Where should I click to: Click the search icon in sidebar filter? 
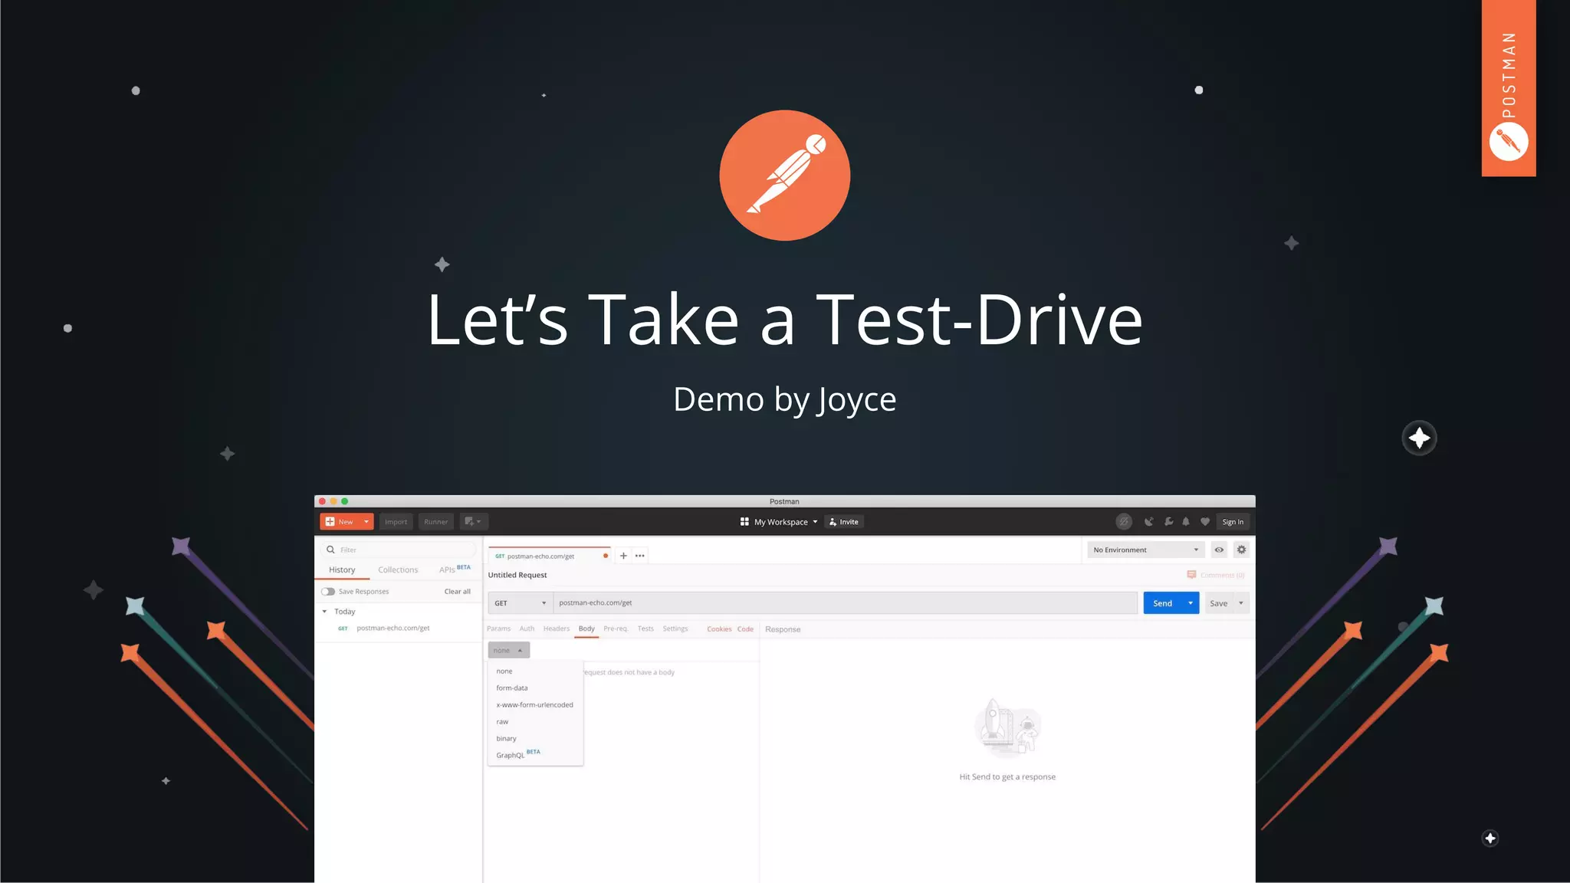click(x=330, y=550)
